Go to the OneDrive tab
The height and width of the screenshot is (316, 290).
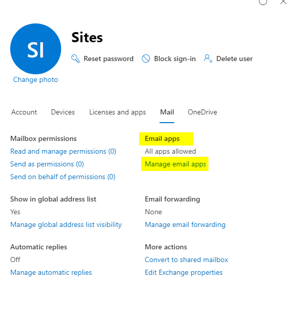pyautogui.click(x=202, y=112)
